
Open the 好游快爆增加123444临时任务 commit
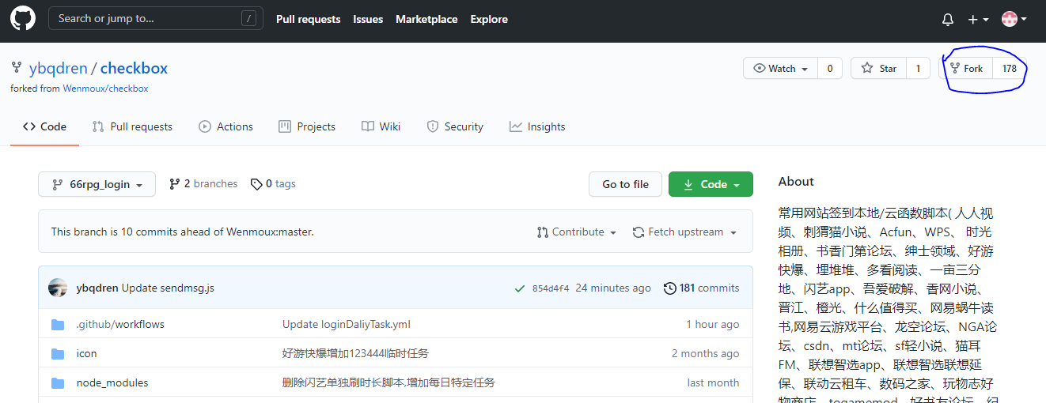pos(355,353)
